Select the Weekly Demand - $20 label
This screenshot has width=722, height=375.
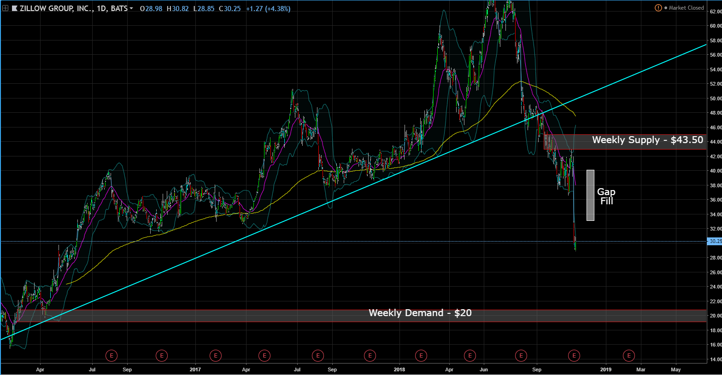(420, 313)
